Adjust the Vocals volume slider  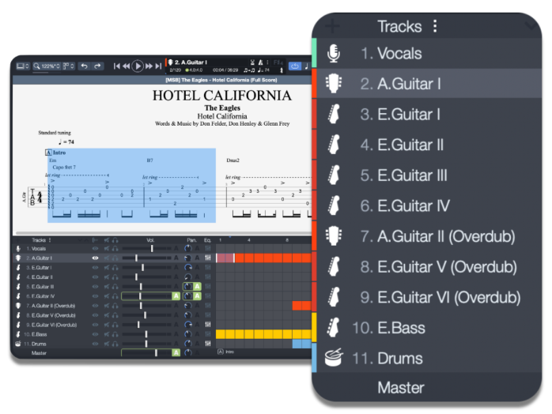(x=152, y=249)
